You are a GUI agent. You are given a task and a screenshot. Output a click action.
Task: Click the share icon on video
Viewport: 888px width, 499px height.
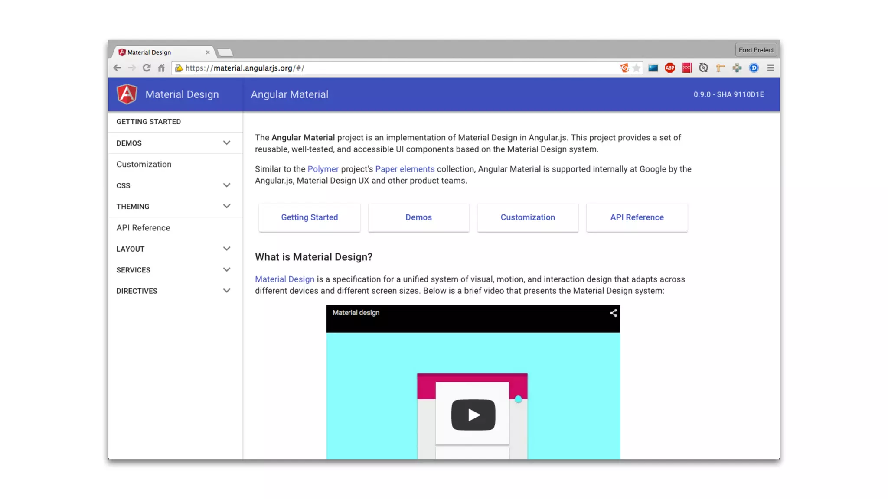tap(613, 313)
